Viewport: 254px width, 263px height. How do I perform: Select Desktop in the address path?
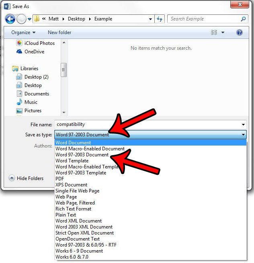[76, 19]
